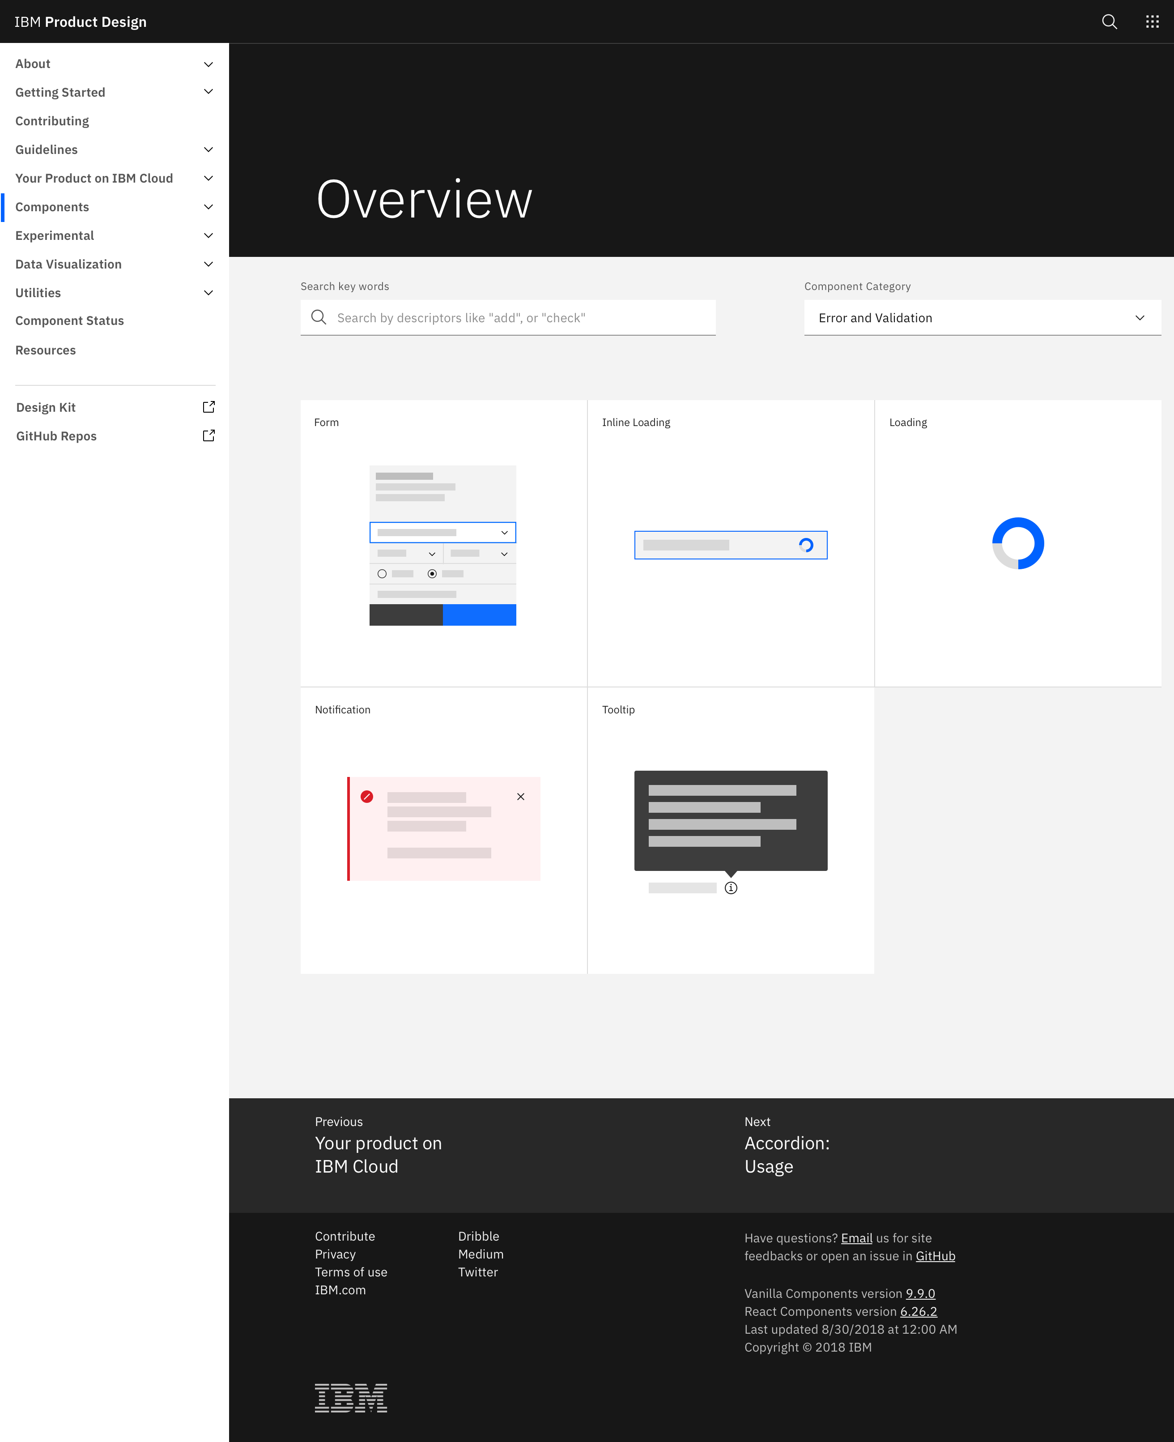Click the Email link in footer
The height and width of the screenshot is (1442, 1174).
click(x=856, y=1238)
